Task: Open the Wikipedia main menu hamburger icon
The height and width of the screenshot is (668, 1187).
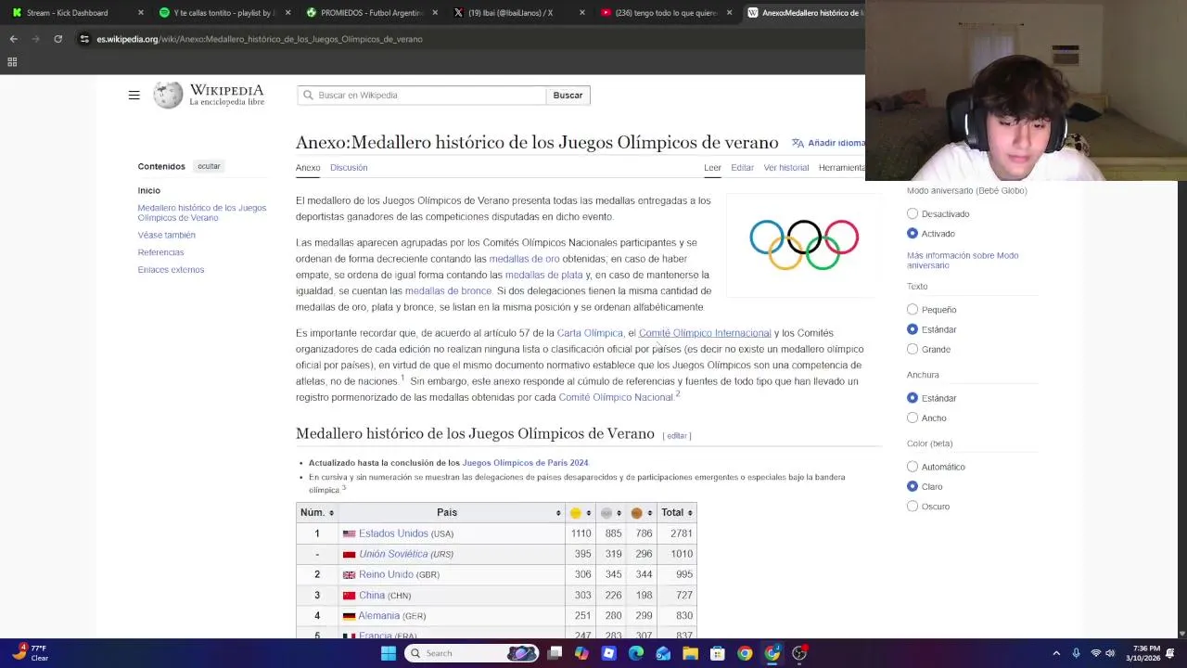Action: 134,95
